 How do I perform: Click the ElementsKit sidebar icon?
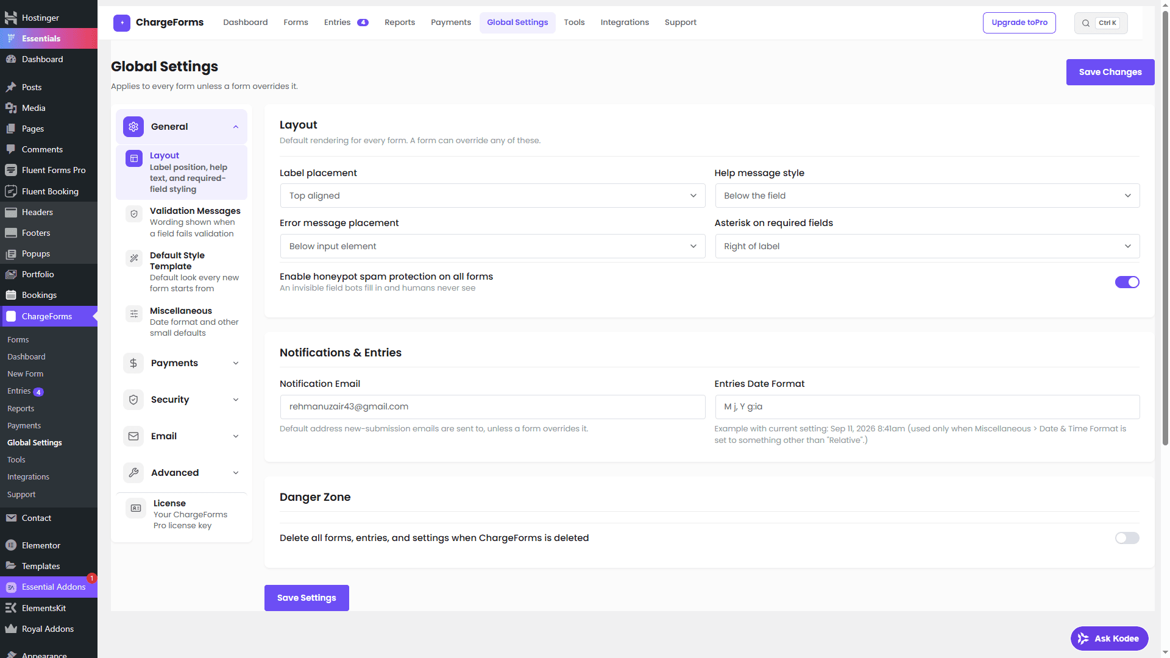(11, 608)
